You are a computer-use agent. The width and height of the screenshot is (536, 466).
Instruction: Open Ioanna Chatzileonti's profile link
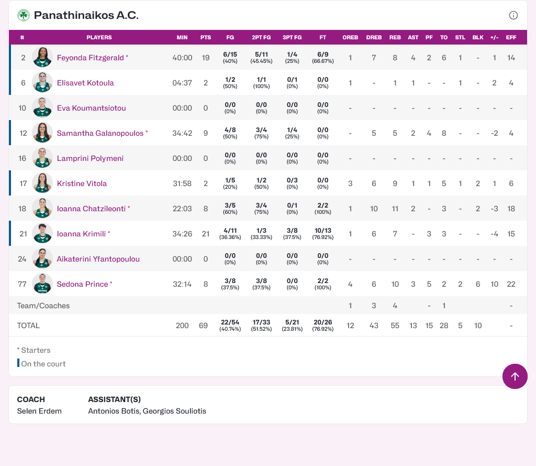click(x=91, y=209)
